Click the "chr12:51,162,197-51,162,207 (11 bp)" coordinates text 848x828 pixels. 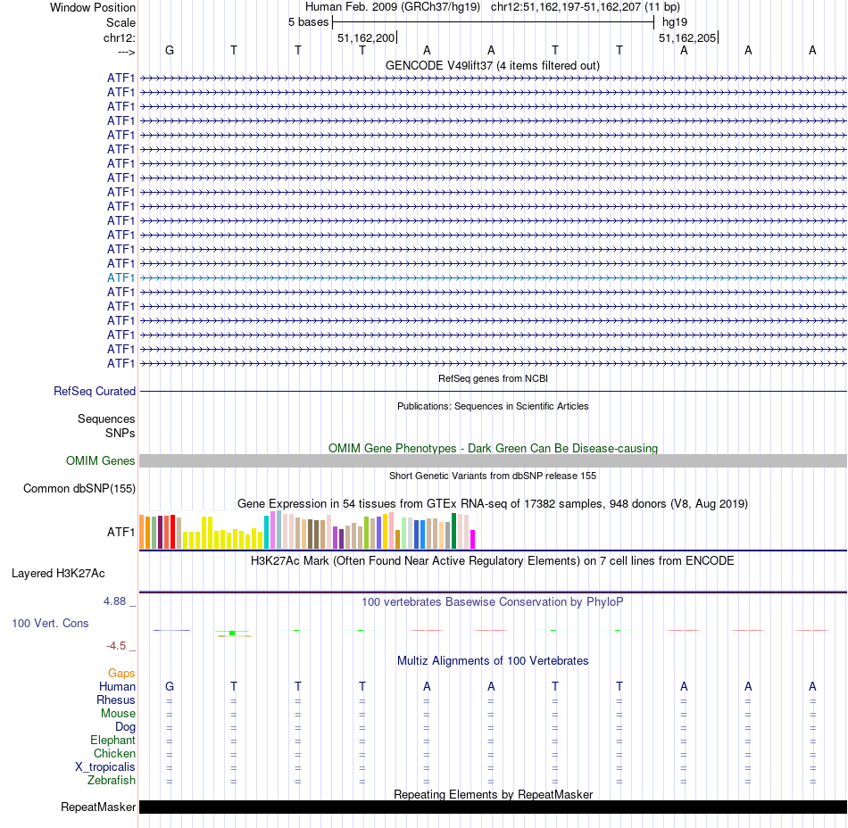coord(586,7)
